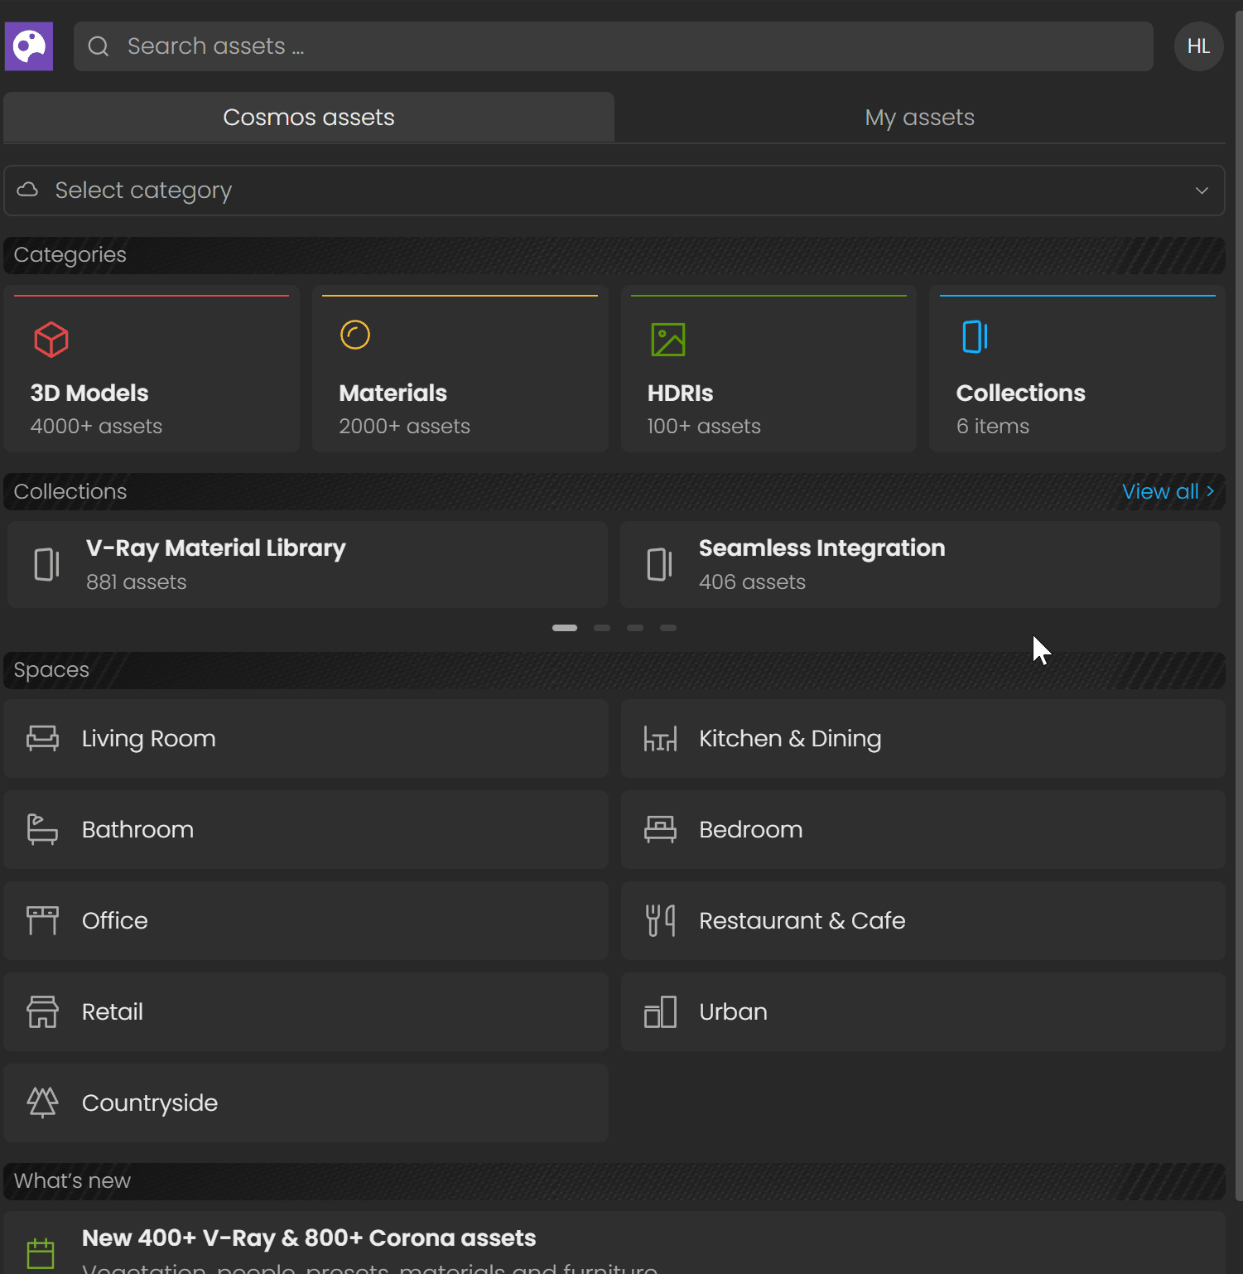Screen dimensions: 1243x1274
Task: Click the yellow Materials sphere icon
Action: coord(355,335)
